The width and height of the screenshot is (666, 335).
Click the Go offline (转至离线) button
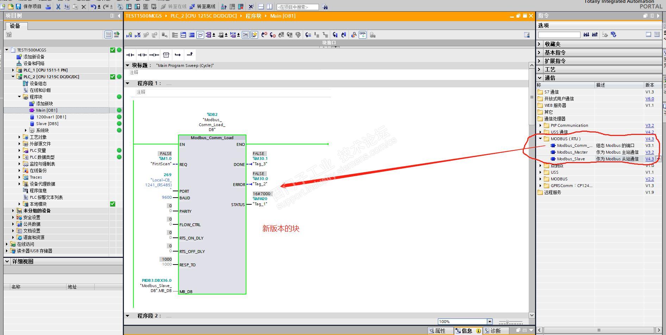(202, 6)
